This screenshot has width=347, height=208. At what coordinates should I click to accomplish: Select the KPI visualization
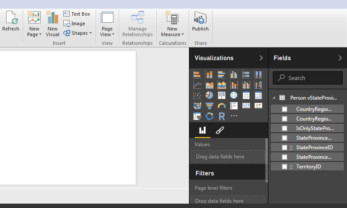coord(258,106)
